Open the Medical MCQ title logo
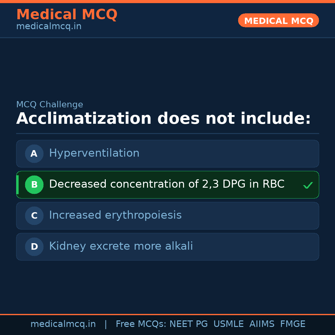This screenshot has width=335, height=335. click(67, 15)
